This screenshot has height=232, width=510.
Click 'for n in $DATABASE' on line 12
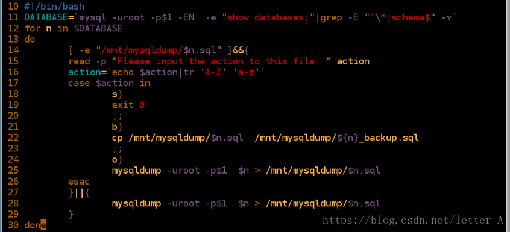(74, 29)
